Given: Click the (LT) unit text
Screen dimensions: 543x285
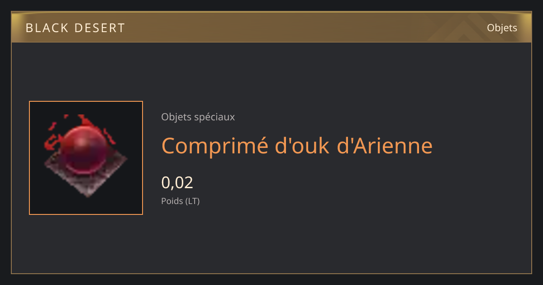Looking at the screenshot, I should pyautogui.click(x=193, y=201).
